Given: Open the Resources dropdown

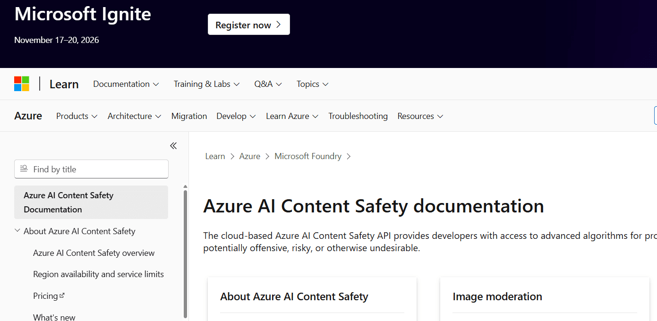Looking at the screenshot, I should pyautogui.click(x=420, y=116).
